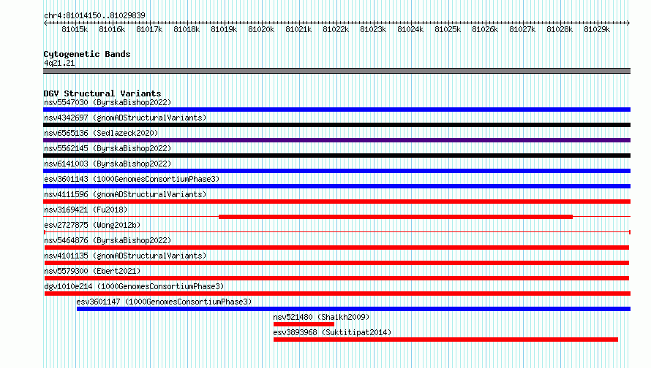Click the gray 4q21.21 cytogenetic band
Image resolution: width=651 pixels, height=368 pixels.
pyautogui.click(x=336, y=72)
